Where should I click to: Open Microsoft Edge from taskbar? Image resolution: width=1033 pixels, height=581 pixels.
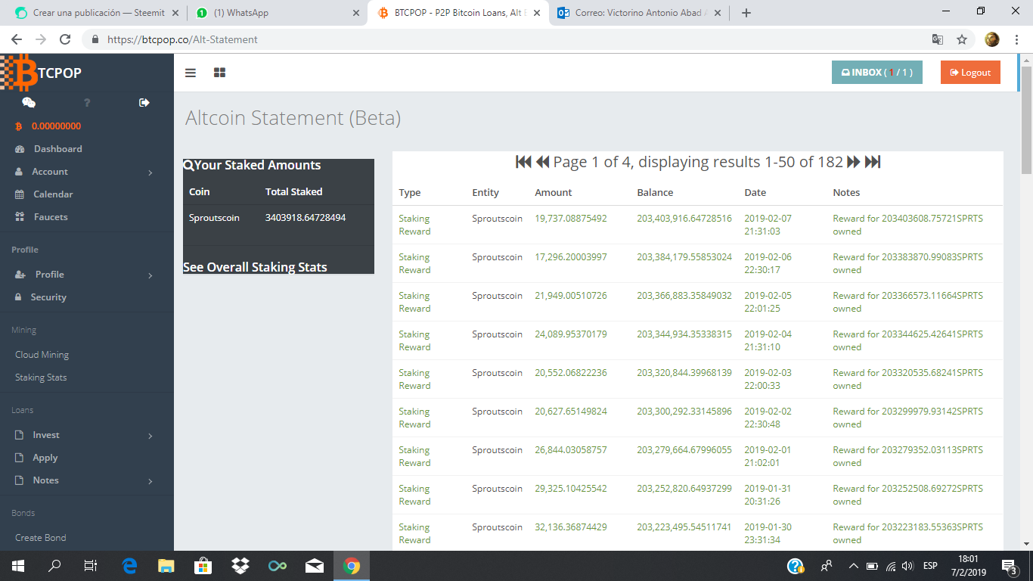129,566
